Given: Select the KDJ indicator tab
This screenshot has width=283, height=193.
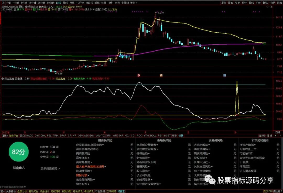Looking at the screenshot, I should [x=127, y=136].
